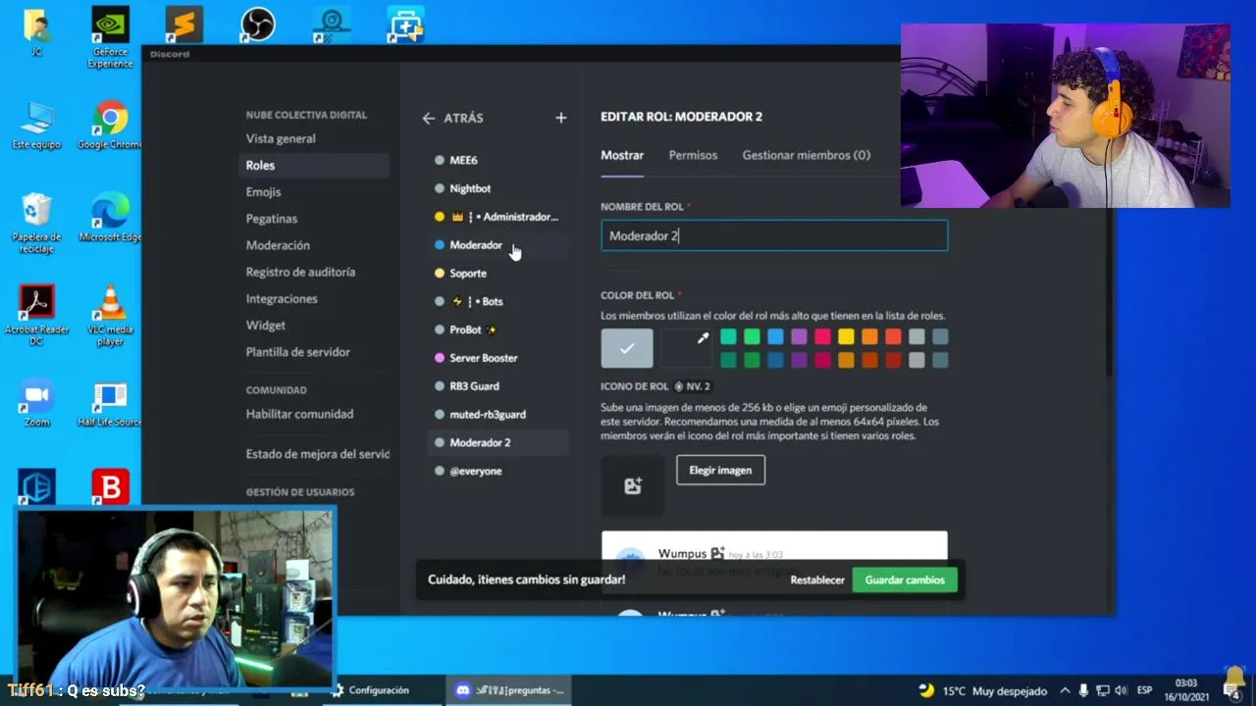Viewport: 1256px width, 706px height.
Task: Open Registro de auditoría section
Action: (x=300, y=272)
